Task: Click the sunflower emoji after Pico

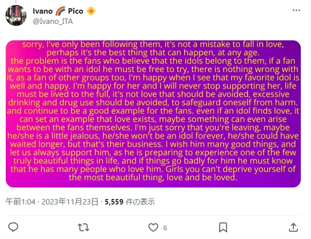Action: (x=91, y=11)
